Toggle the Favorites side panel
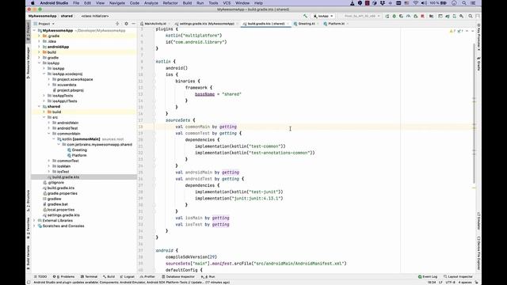Screen dimensions: 507x285 29,229
